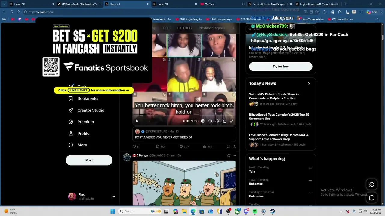This screenshot has height=216, width=385.
Task: Click the taskbar Search box
Action: (x=140, y=211)
